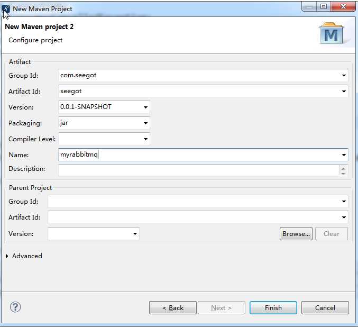Open the Artifact Id dropdown arrow containing seegot
This screenshot has height=327, width=358.
click(344, 92)
